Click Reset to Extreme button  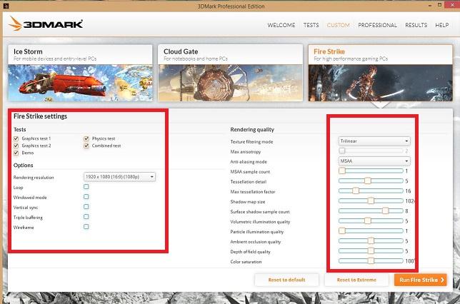click(x=356, y=280)
